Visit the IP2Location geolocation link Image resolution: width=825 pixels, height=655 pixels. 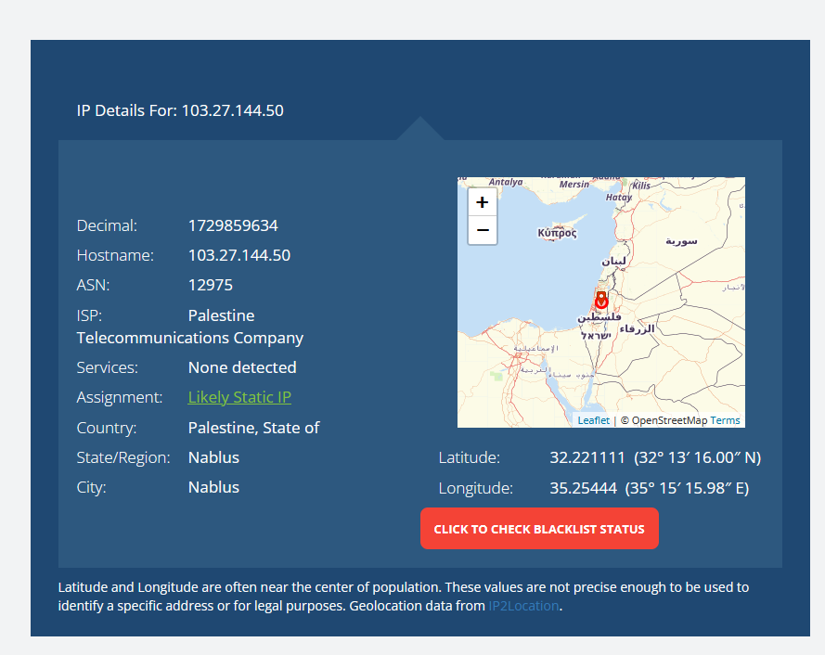click(523, 606)
